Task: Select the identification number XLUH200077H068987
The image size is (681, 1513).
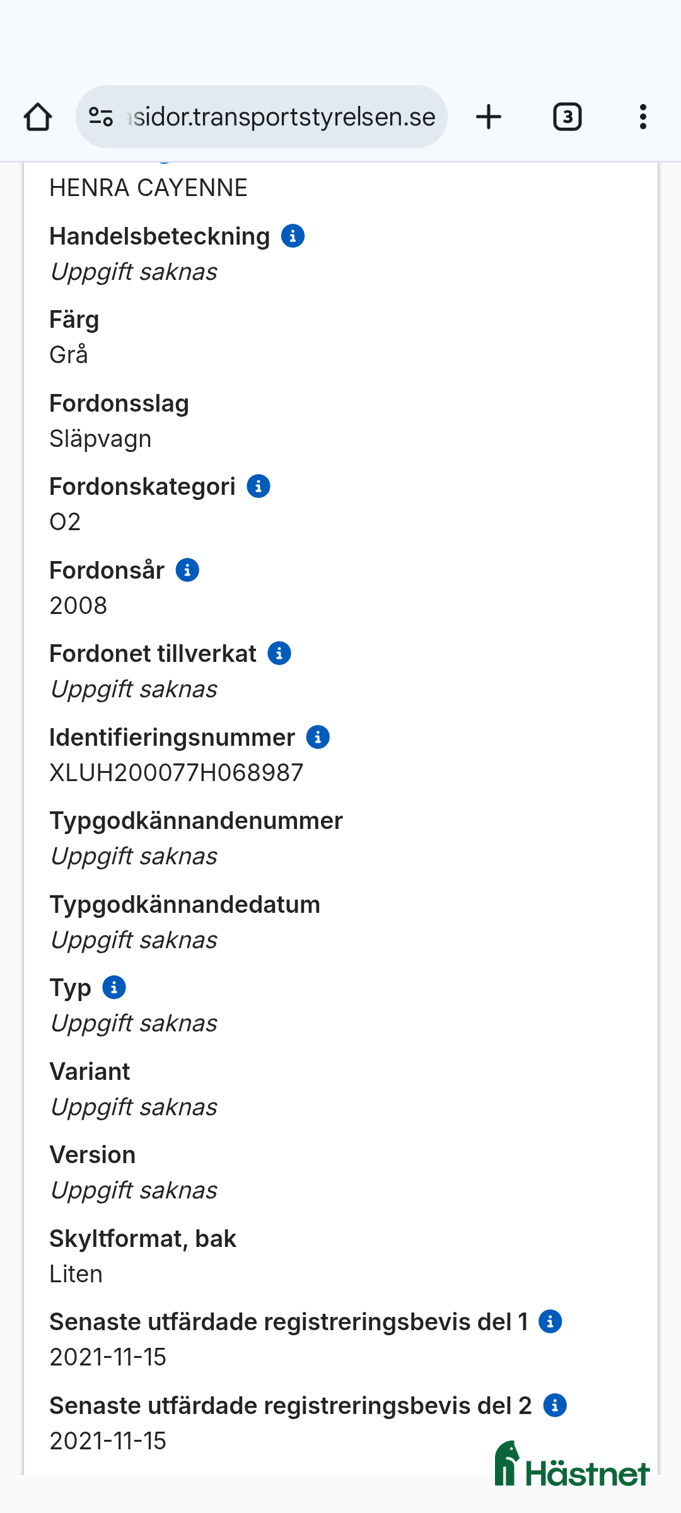Action: (177, 772)
